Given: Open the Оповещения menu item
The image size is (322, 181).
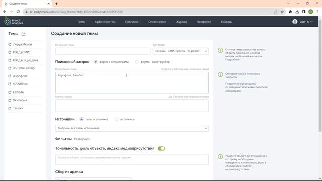Looking at the screenshot, I should tap(157, 22).
